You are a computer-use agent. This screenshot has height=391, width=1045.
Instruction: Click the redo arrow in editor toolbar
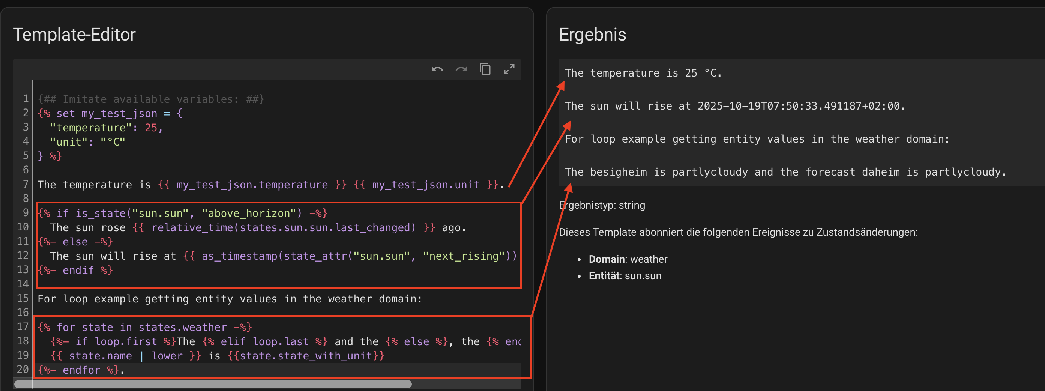click(461, 69)
